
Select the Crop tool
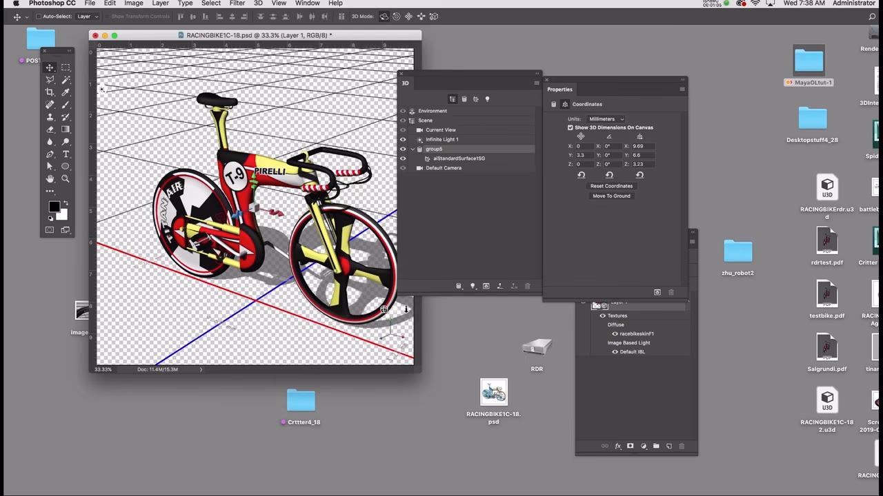point(51,91)
